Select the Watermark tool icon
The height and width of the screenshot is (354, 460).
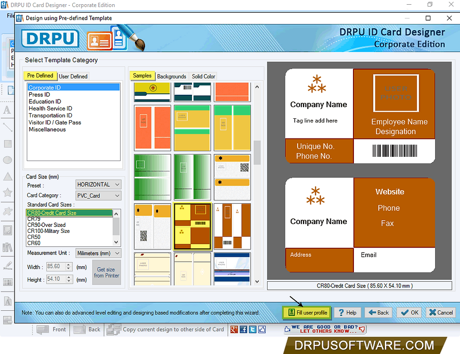8,301
